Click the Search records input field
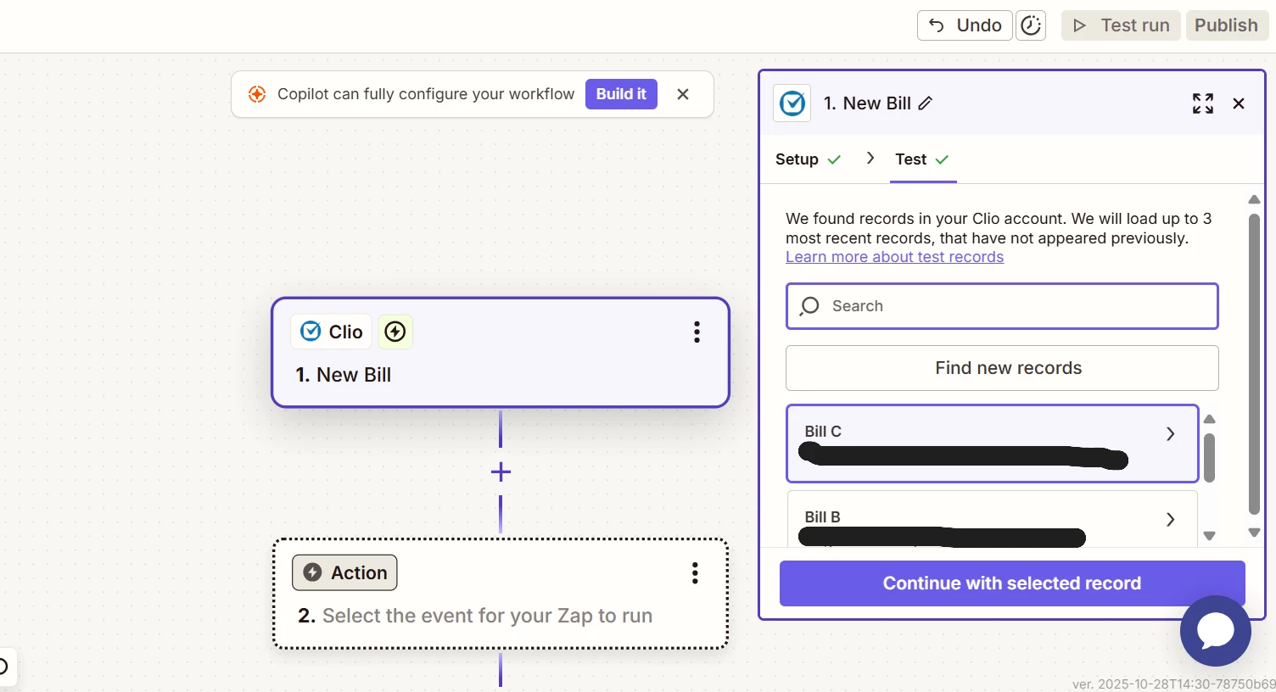 (x=1002, y=306)
